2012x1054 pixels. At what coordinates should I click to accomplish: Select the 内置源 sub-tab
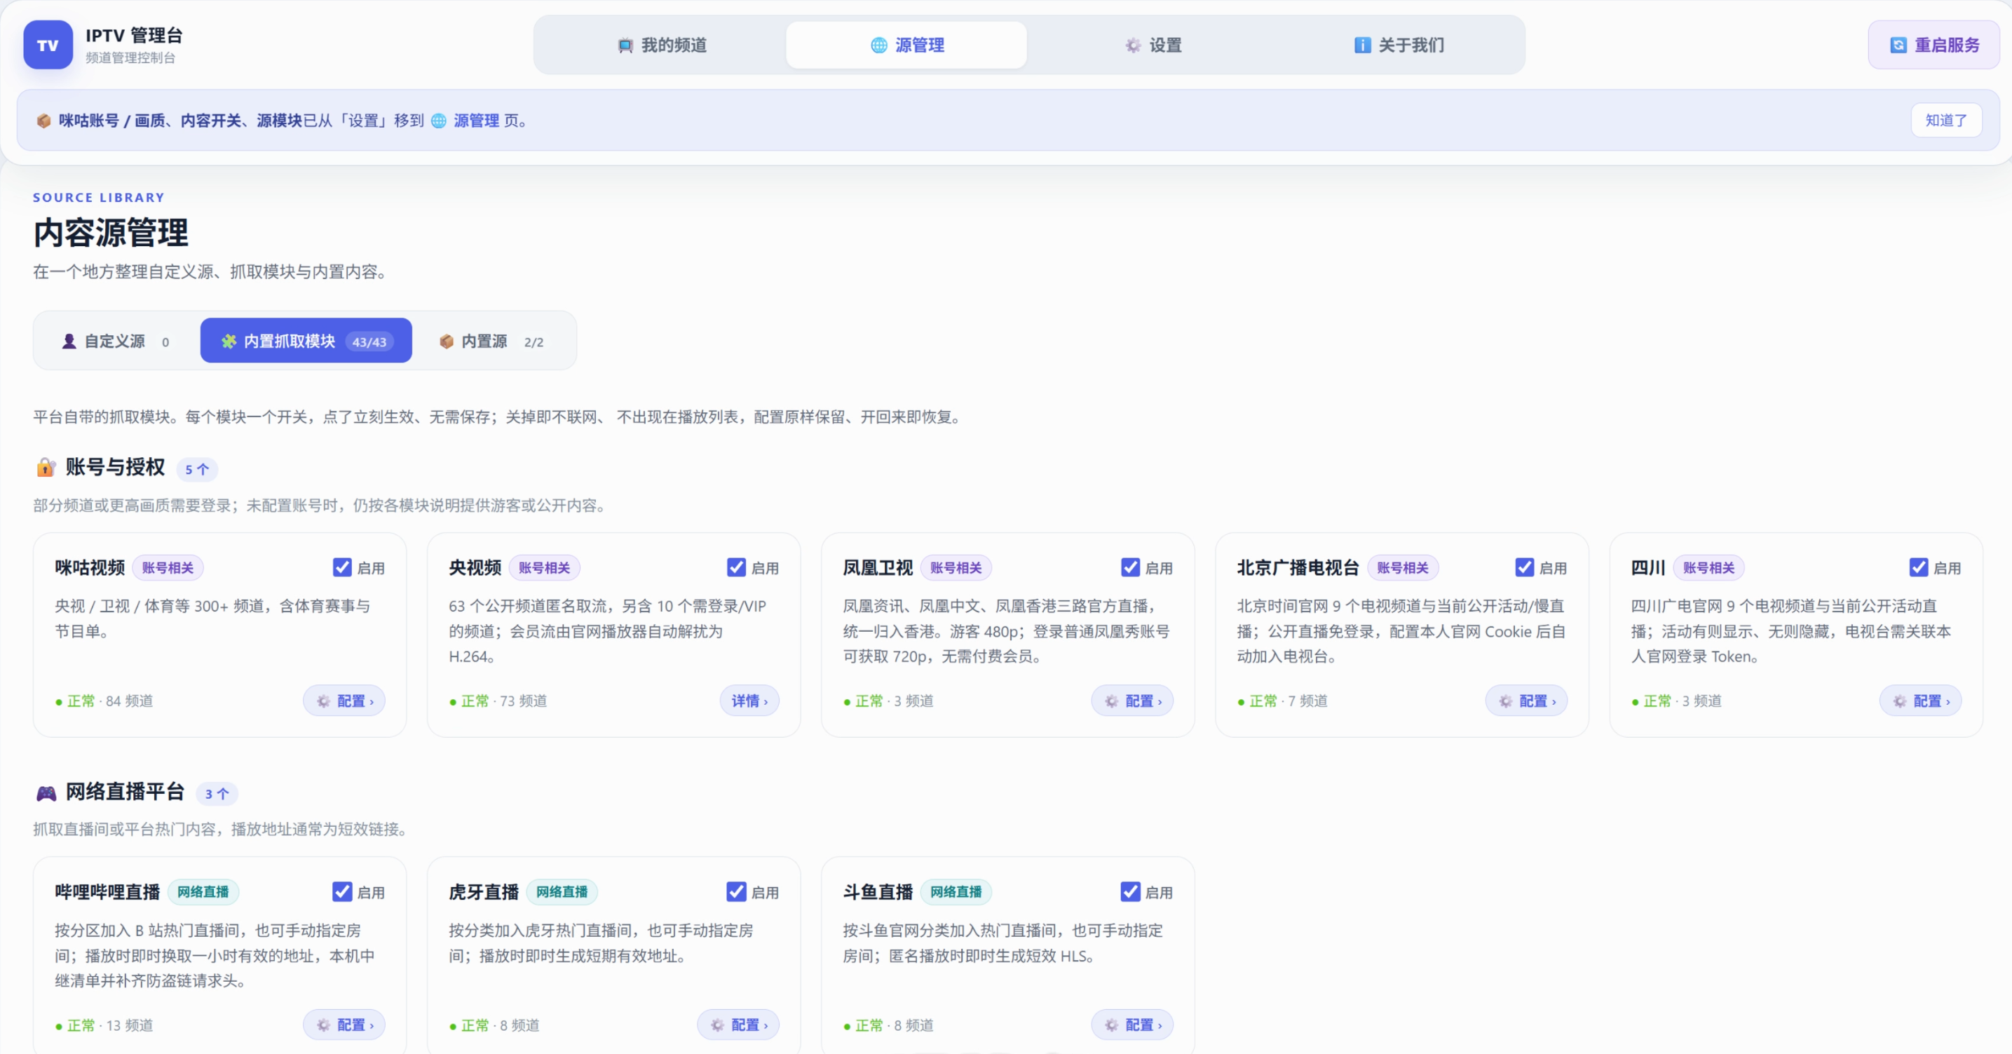(492, 341)
